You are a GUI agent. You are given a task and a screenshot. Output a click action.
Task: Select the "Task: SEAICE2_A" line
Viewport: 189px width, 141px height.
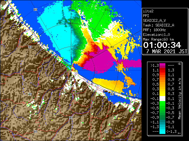click(159, 25)
